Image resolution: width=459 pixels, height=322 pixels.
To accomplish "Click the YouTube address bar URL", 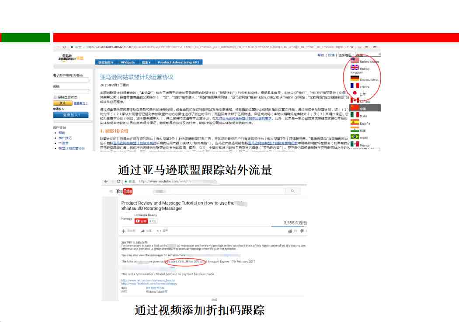I will pyautogui.click(x=165, y=182).
